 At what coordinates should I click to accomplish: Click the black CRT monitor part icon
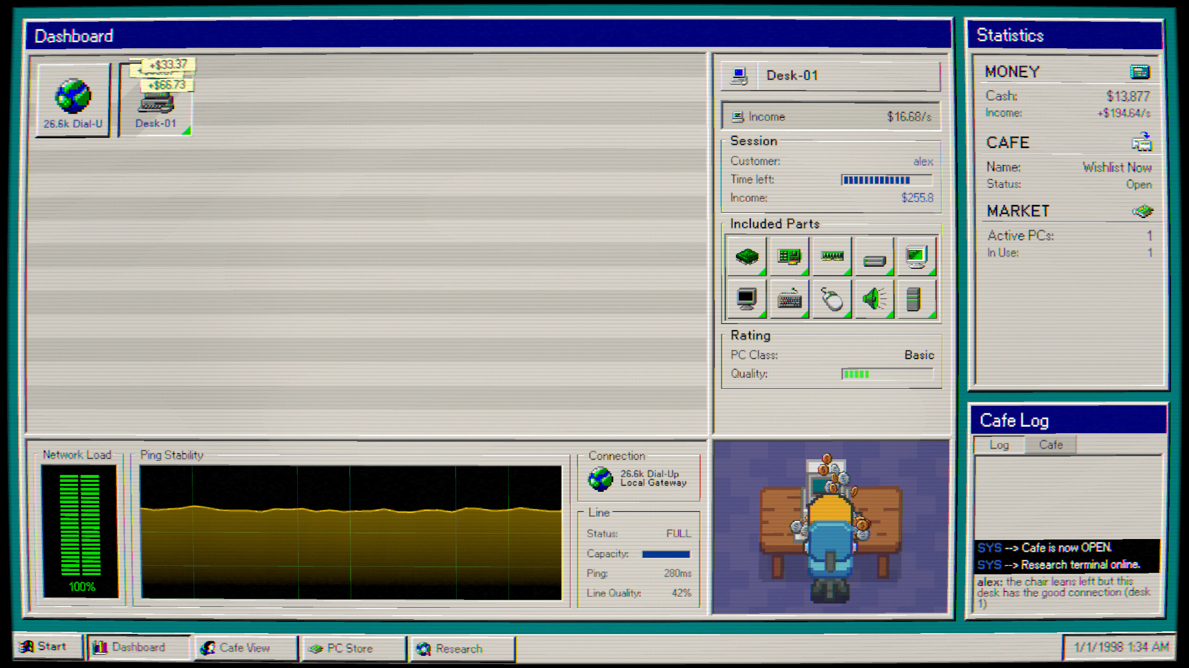(x=746, y=299)
